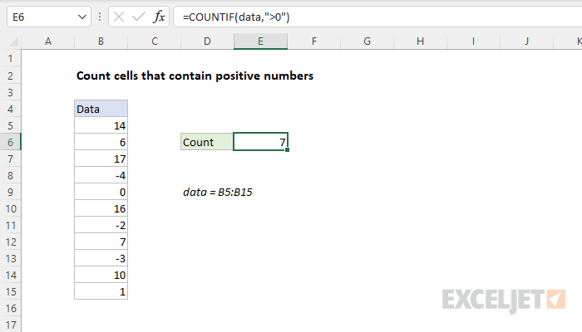Click cell B8 containing -4
This screenshot has height=332, width=582.
click(x=101, y=175)
